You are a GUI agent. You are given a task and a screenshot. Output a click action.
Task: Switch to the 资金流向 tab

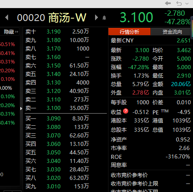[172, 32]
